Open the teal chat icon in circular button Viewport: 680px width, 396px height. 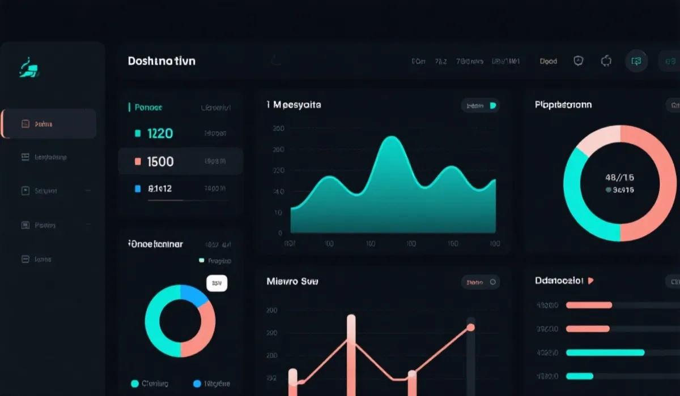(x=636, y=61)
